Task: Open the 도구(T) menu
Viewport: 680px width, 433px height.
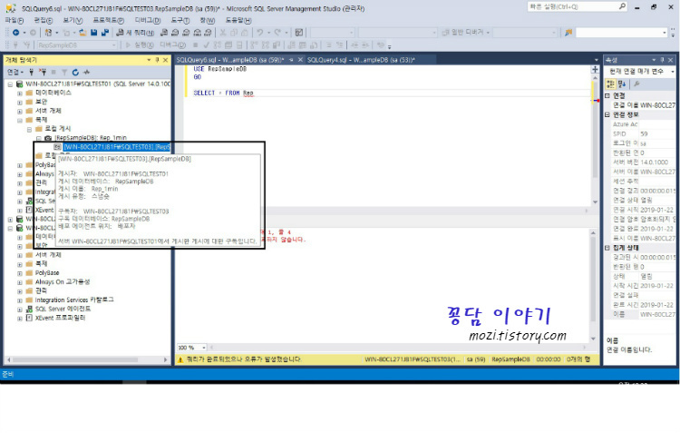Action: pos(180,20)
